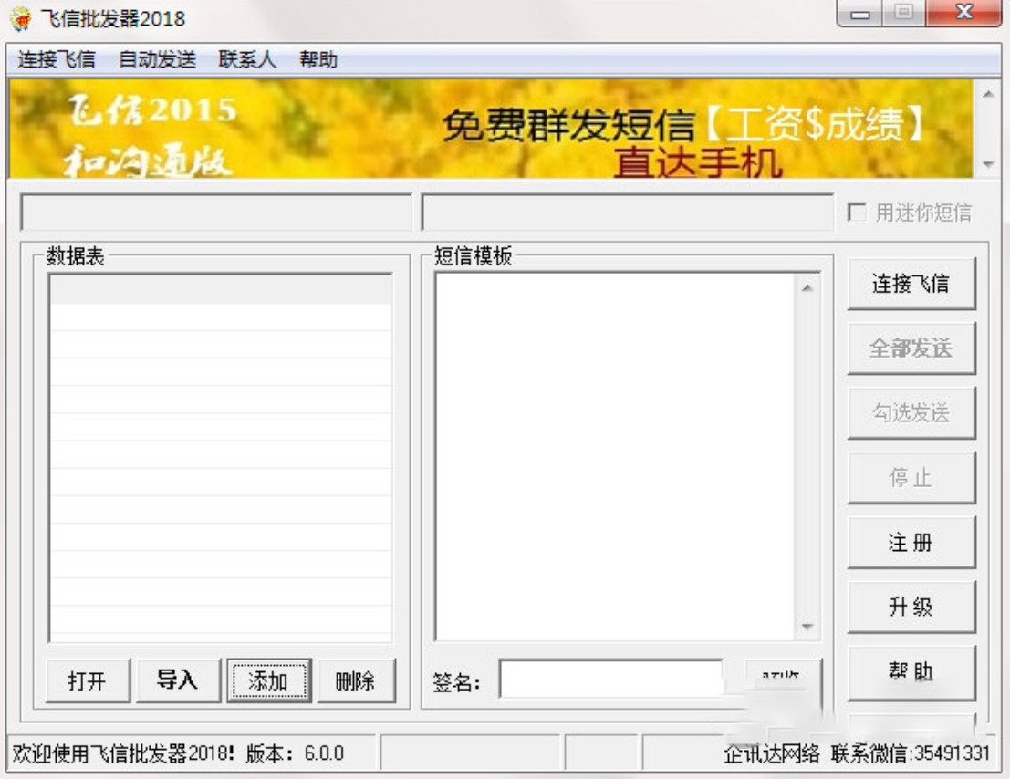The image size is (1010, 779).
Task: Click the 飞信2015 advertisement banner
Action: (x=491, y=128)
